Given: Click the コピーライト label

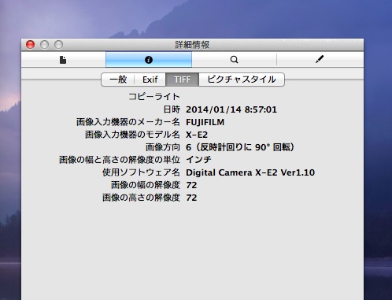Looking at the screenshot, I should tap(154, 97).
